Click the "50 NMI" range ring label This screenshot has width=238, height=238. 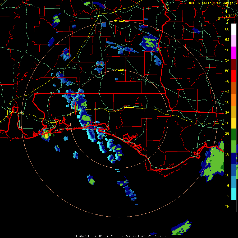pyautogui.click(x=119, y=70)
